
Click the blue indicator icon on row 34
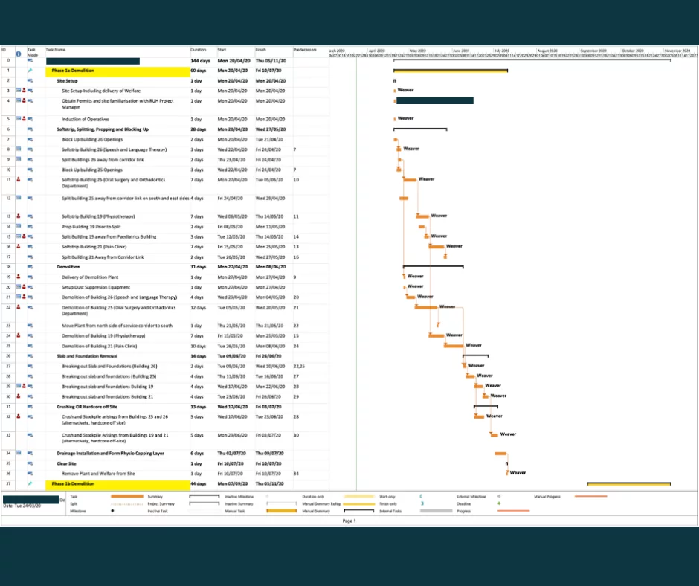pyautogui.click(x=19, y=453)
